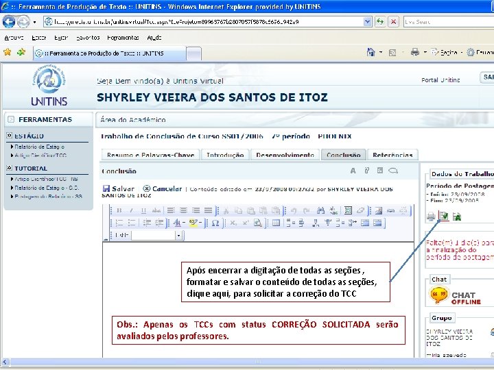The height and width of the screenshot is (370, 494).
Task: Click the Favorites star icon
Action: pyautogui.click(x=8, y=52)
